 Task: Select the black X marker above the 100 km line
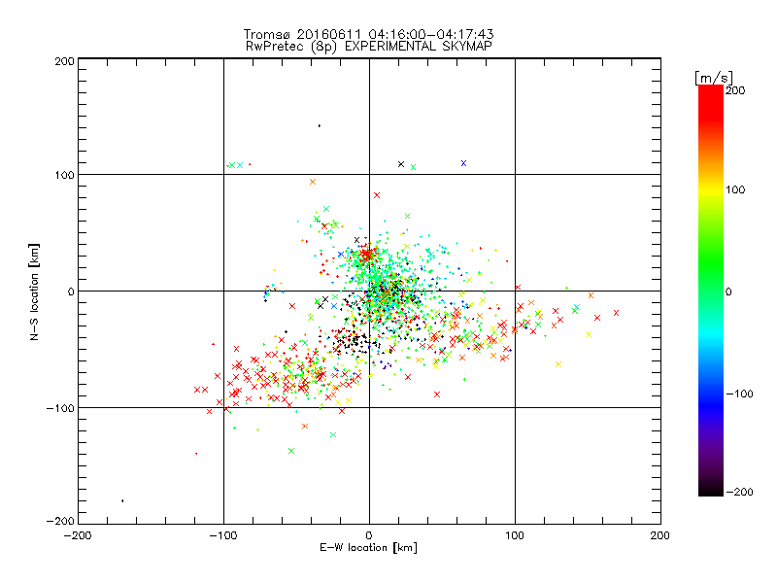401,164
